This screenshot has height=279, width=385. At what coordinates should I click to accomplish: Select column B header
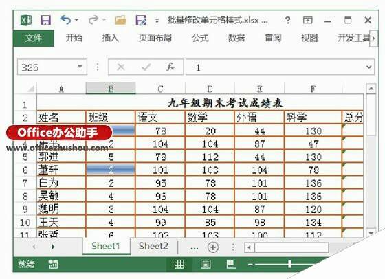pyautogui.click(x=111, y=89)
